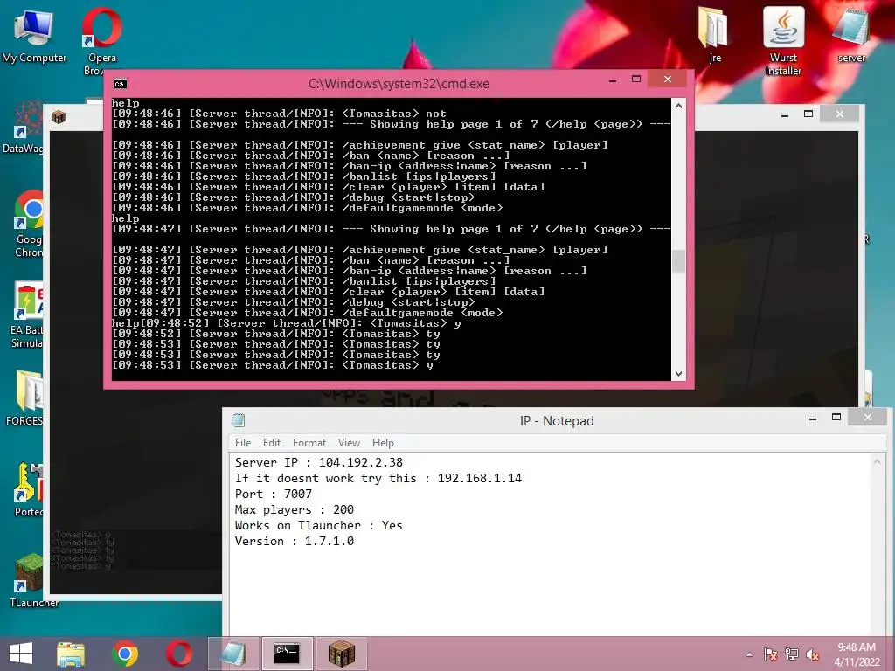Screen dimensions: 895x671
Task: Open the Porter desktop shortcut with key icon
Action: [x=29, y=489]
